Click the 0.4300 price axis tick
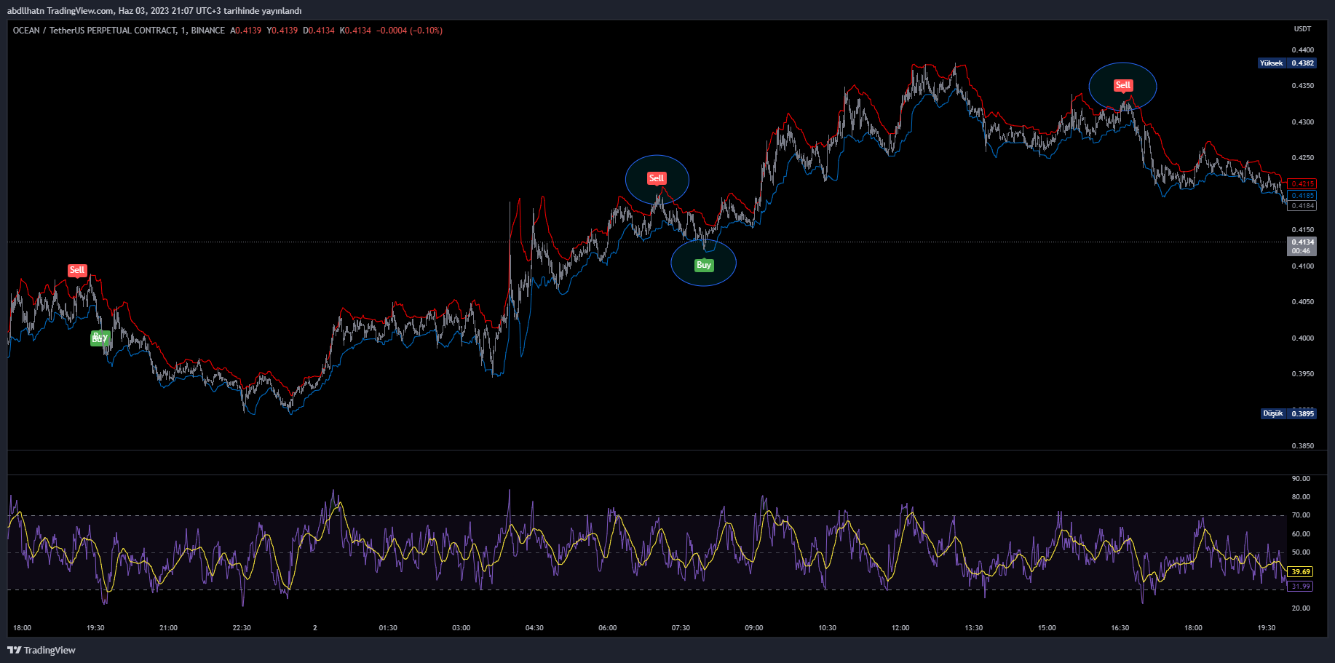The width and height of the screenshot is (1335, 663). click(x=1302, y=122)
